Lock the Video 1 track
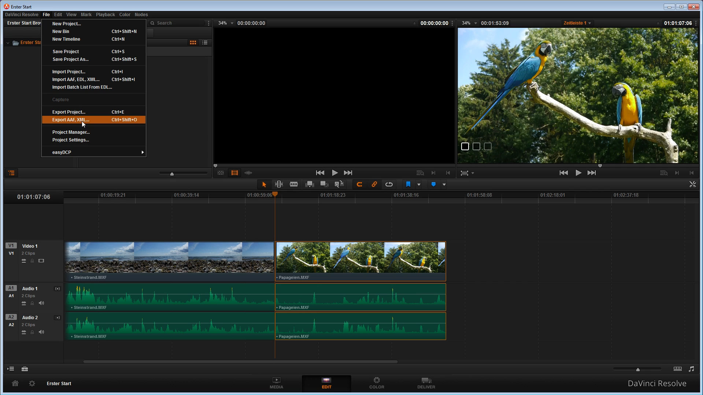The height and width of the screenshot is (395, 703). [32, 261]
